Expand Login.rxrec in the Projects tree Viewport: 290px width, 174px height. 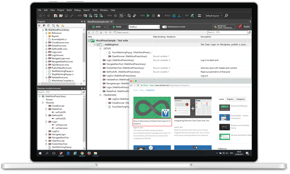(x=46, y=52)
